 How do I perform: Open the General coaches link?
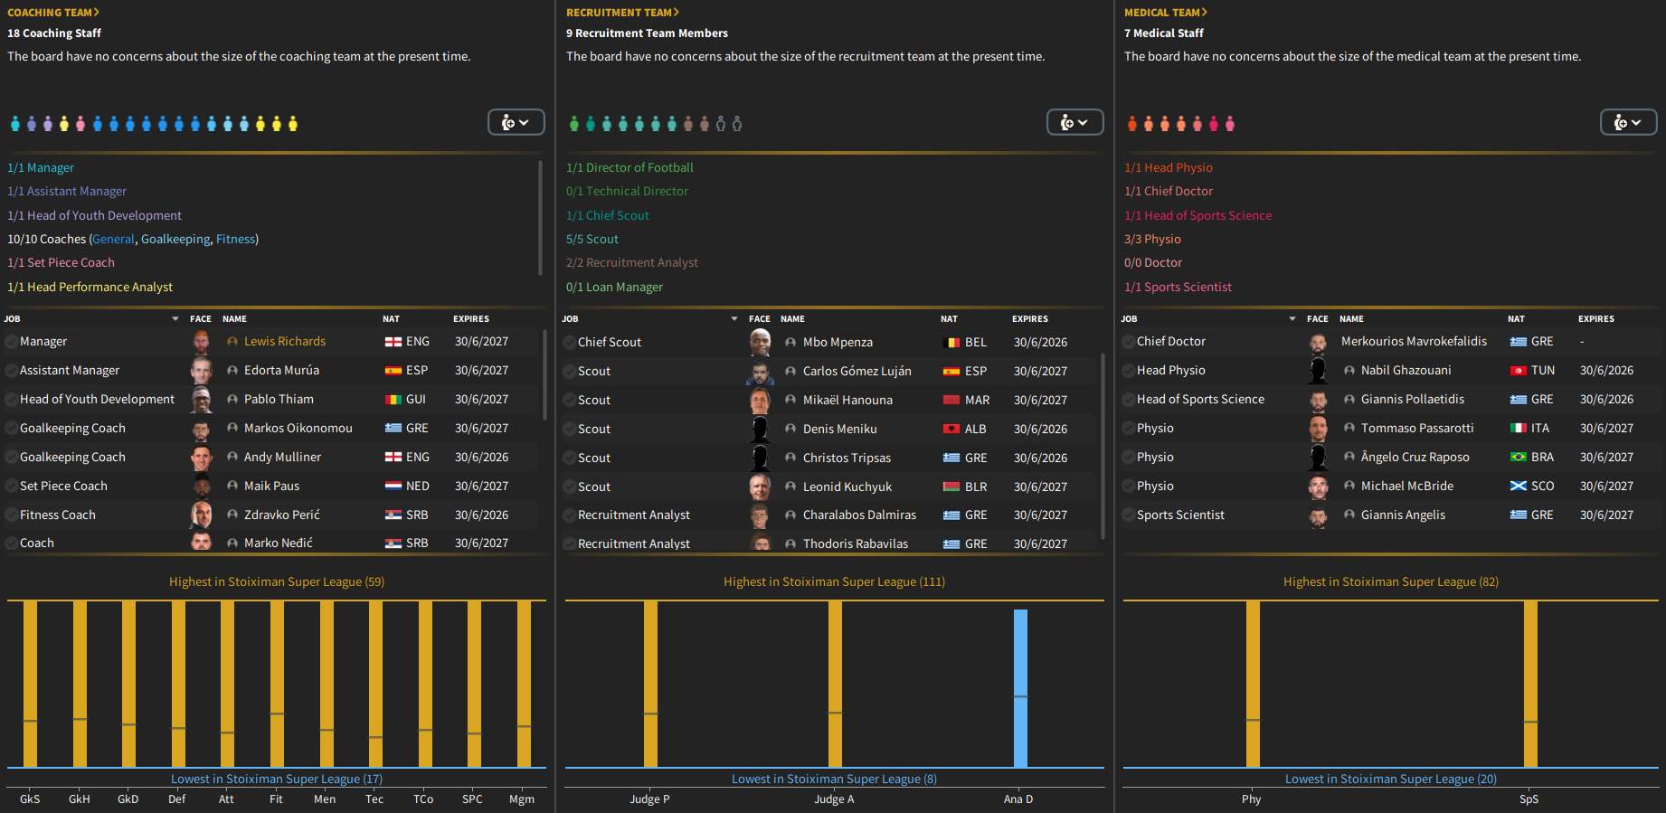(x=114, y=240)
